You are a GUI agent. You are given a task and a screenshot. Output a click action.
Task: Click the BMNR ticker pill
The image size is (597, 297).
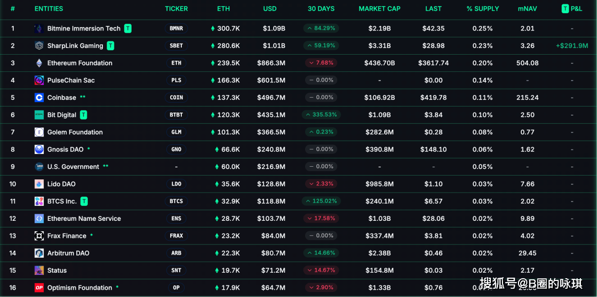tap(176, 29)
